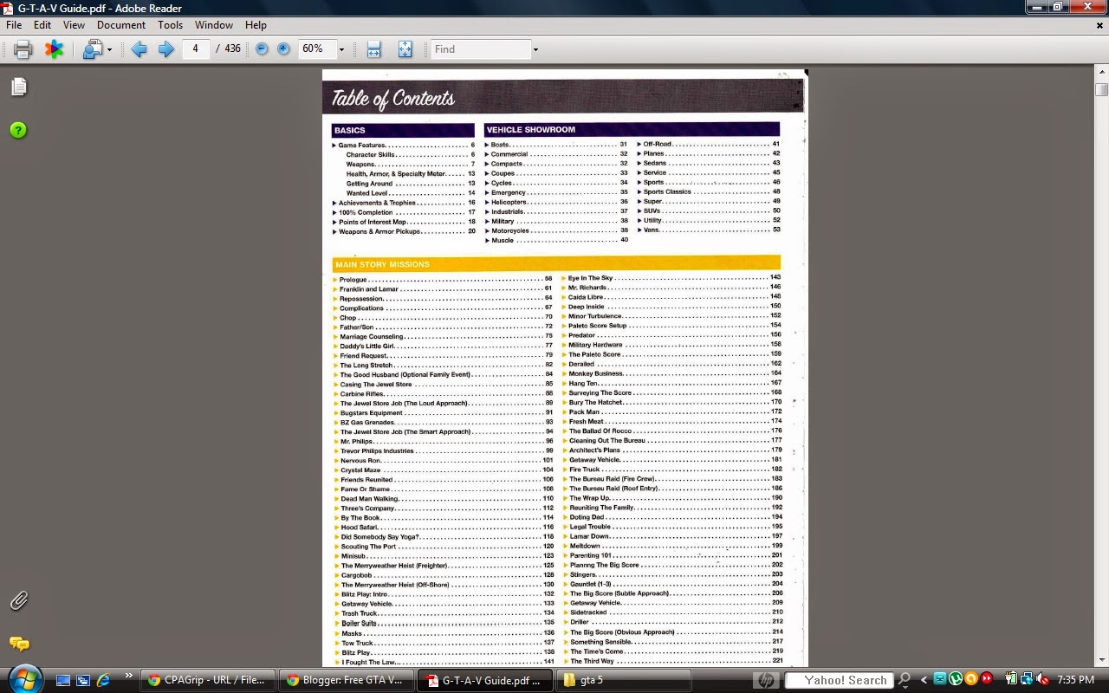Click the Print icon in the toolbar

(23, 49)
